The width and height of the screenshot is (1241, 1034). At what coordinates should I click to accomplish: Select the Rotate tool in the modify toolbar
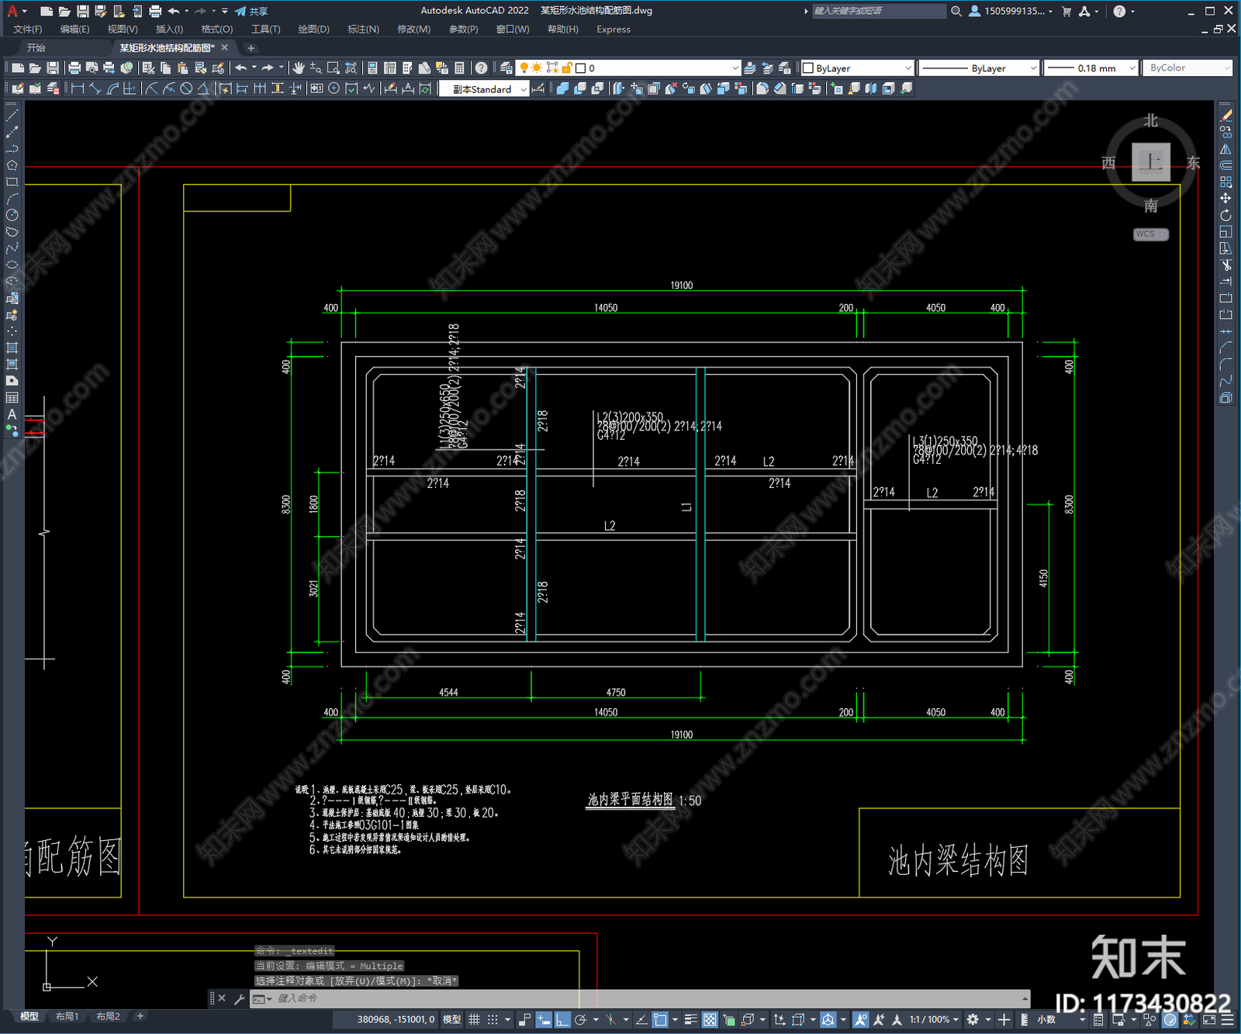(1225, 215)
